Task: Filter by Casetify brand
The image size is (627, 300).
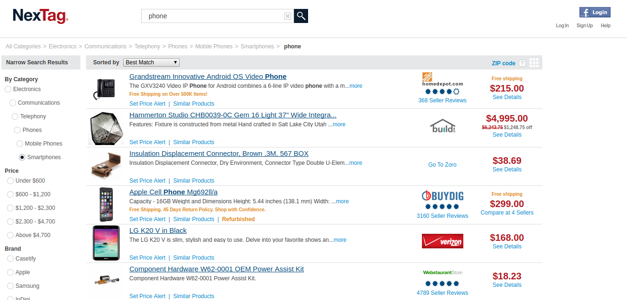Action: (x=10, y=259)
